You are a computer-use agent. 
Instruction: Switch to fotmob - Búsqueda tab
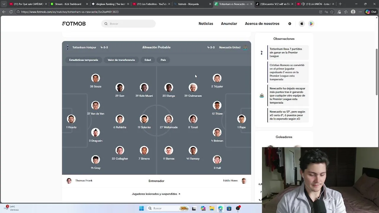[x=192, y=4]
